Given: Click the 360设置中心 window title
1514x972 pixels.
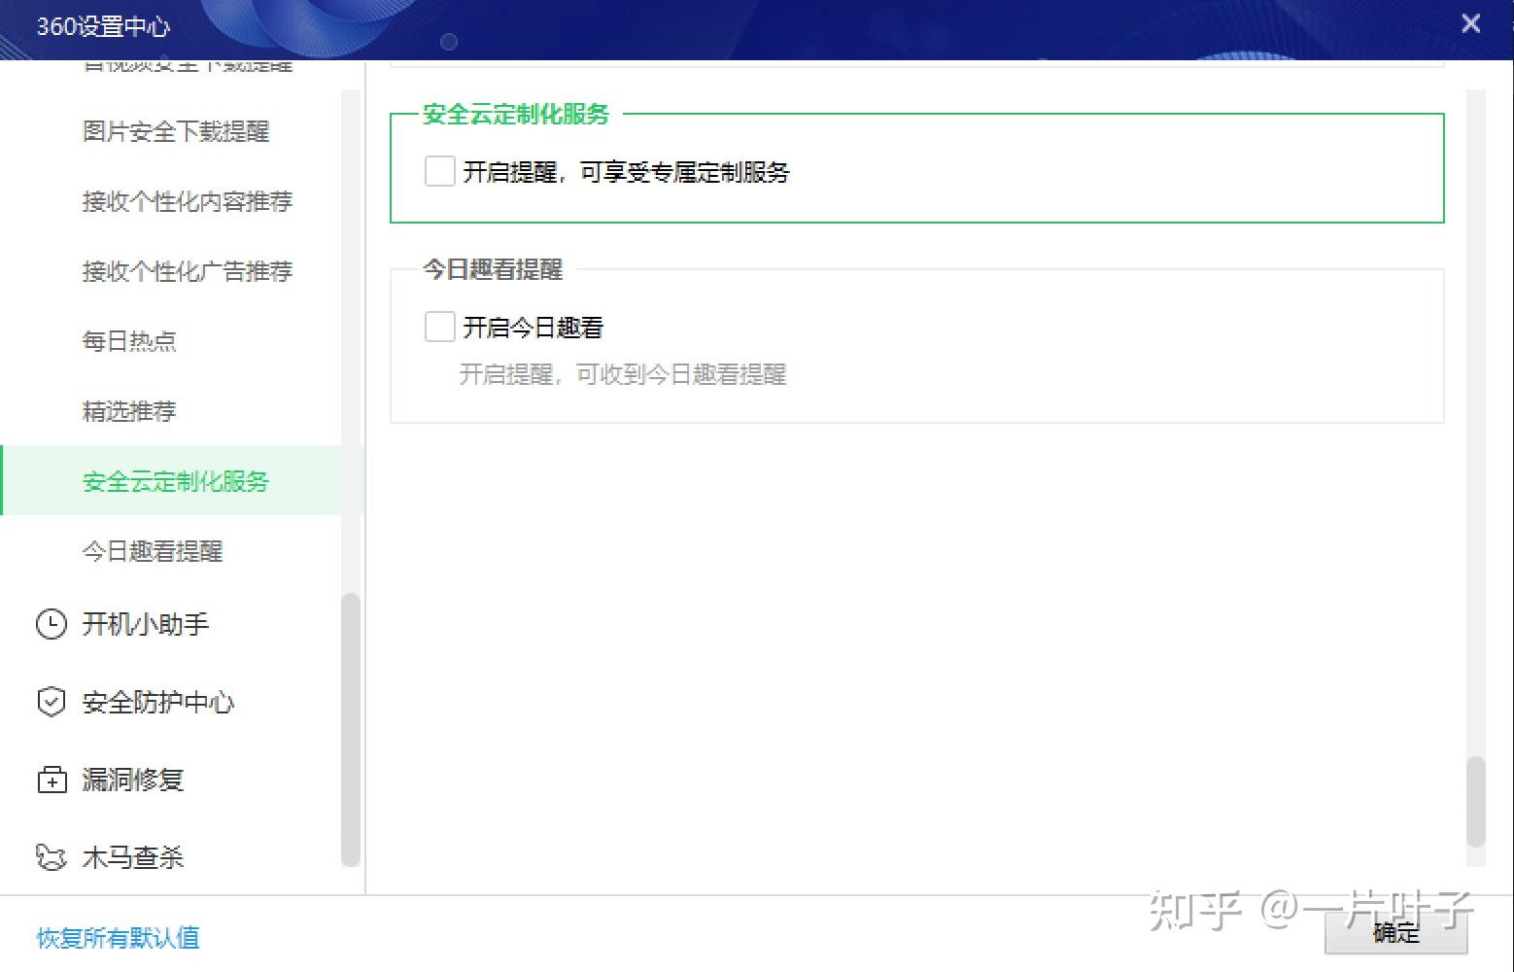Looking at the screenshot, I should (103, 26).
